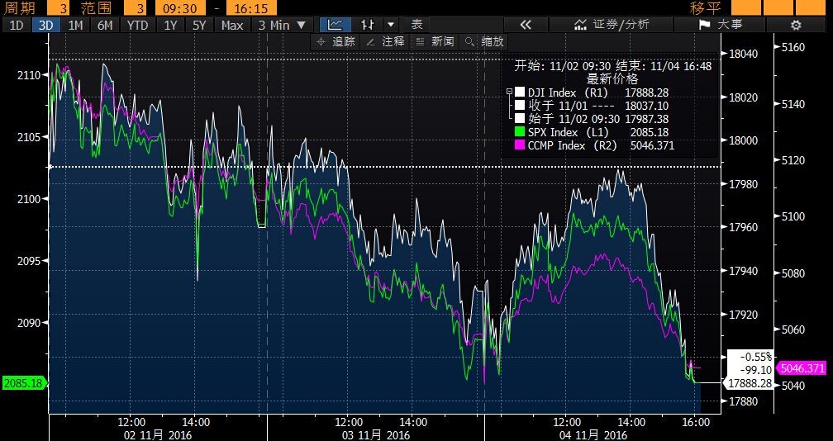Expand the chart type dropdown arrow
The image size is (833, 441).
tap(391, 25)
